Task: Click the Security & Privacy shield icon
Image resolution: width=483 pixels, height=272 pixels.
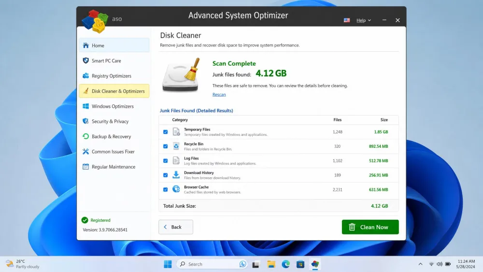Action: pyautogui.click(x=85, y=121)
